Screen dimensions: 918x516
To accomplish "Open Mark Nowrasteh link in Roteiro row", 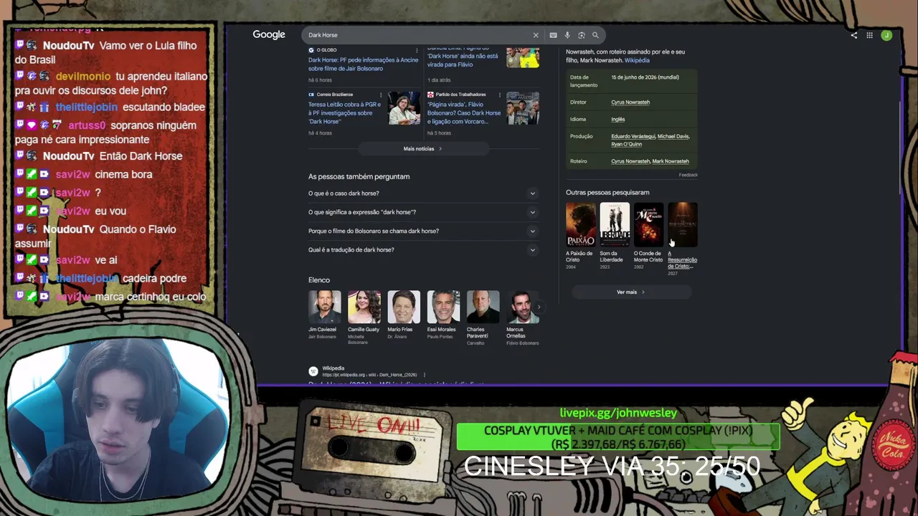I will pos(671,161).
